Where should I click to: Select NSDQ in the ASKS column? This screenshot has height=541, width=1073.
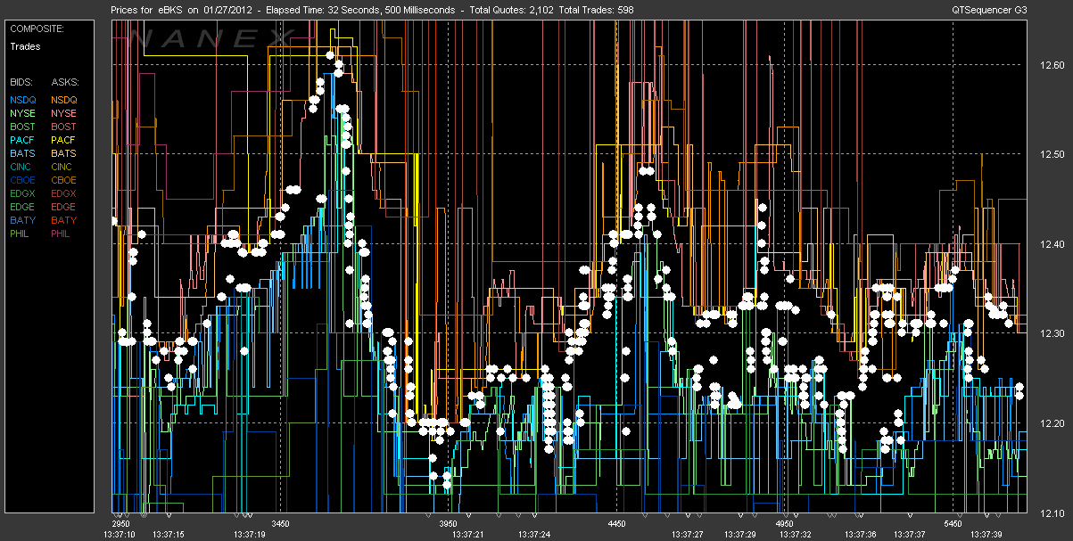(64, 99)
